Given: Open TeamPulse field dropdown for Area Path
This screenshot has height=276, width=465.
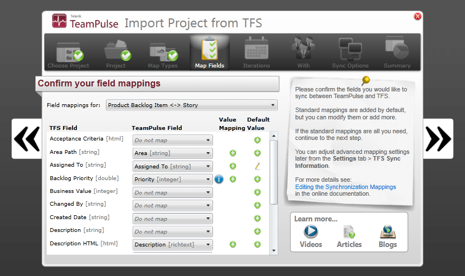Looking at the screenshot, I should coord(173,153).
